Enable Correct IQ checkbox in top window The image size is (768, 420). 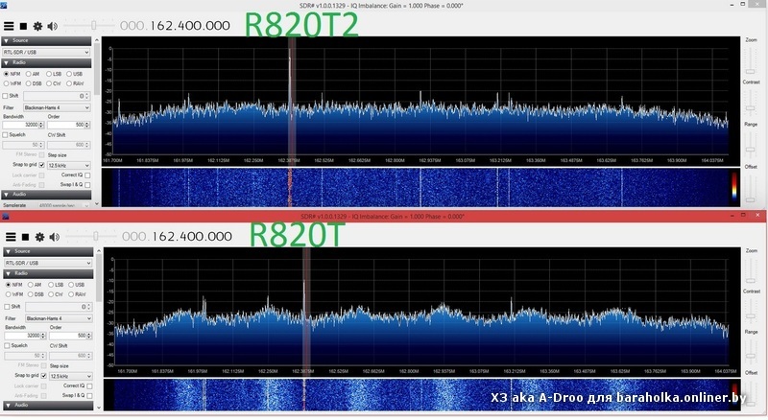pos(87,175)
